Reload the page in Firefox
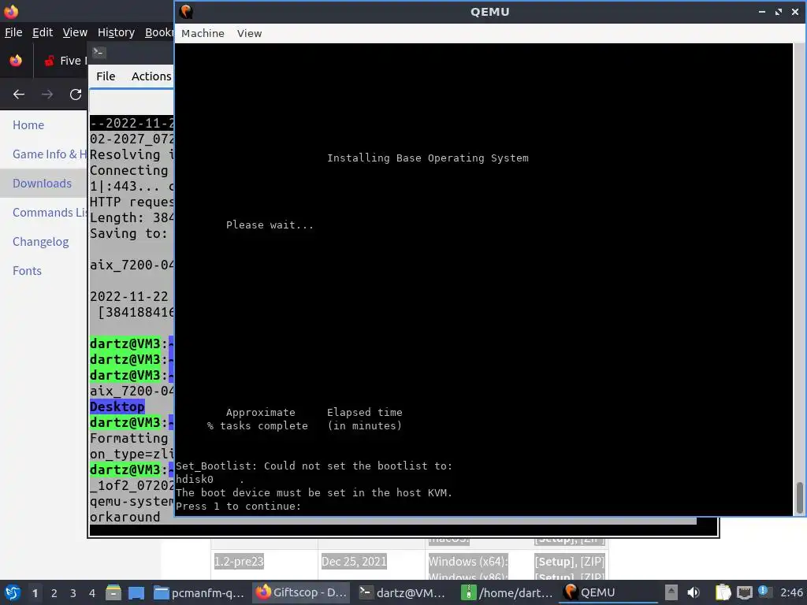The image size is (807, 605). [76, 95]
